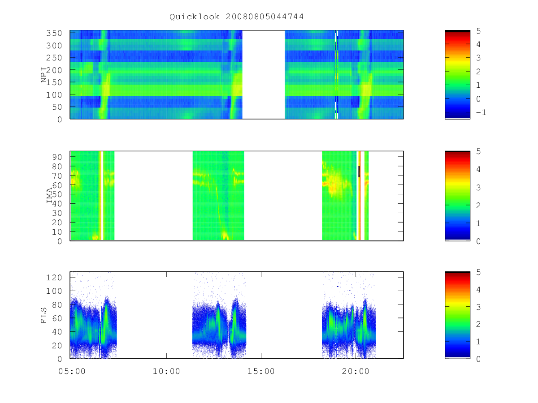The width and height of the screenshot is (538, 403).
Task: Click the IMA panel color scale bar
Action: pyautogui.click(x=457, y=196)
